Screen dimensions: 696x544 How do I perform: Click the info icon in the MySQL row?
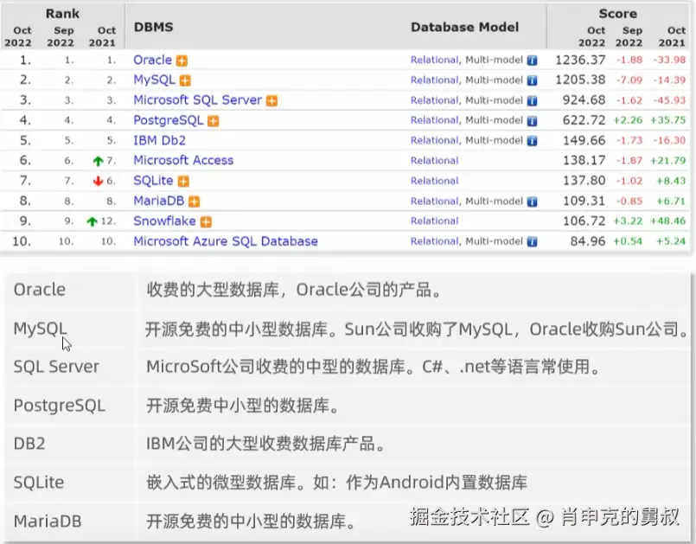(x=532, y=80)
